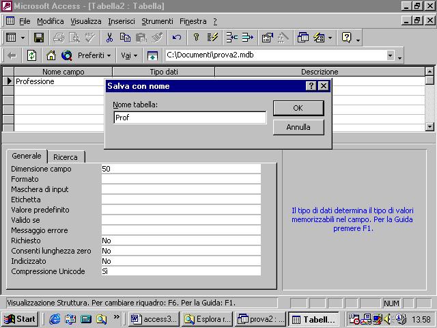Click the Back arrow in Web toolbar
This screenshot has width=437, height=328.
(x=12, y=55)
